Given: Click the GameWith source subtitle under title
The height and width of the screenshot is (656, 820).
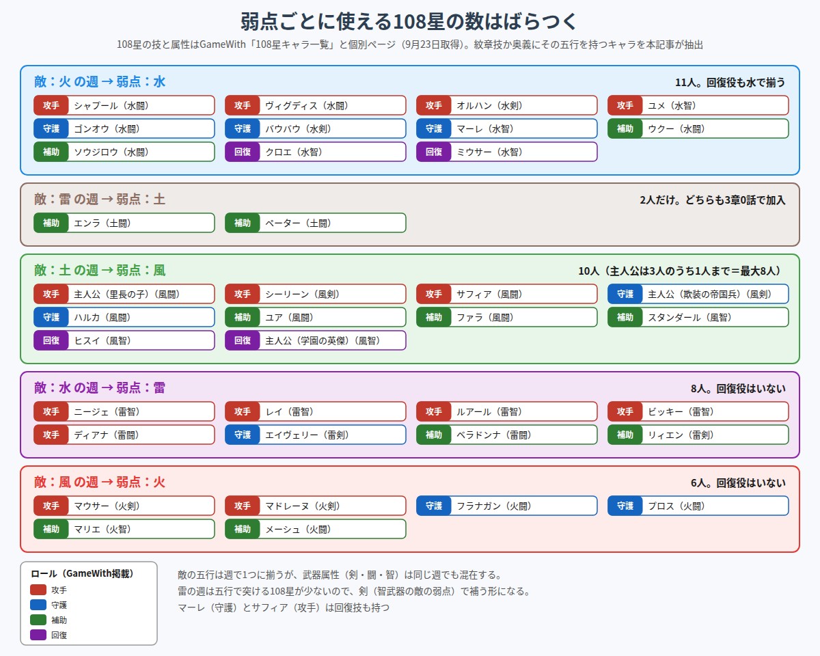Looking at the screenshot, I should click(410, 44).
